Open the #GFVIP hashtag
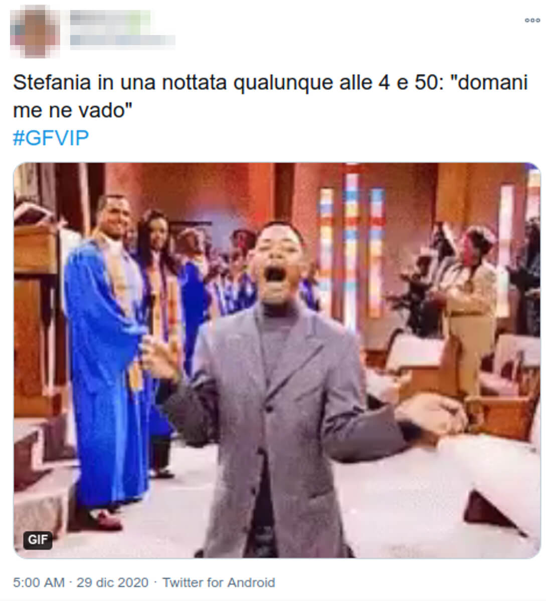The height and width of the screenshot is (601, 546). point(51,138)
